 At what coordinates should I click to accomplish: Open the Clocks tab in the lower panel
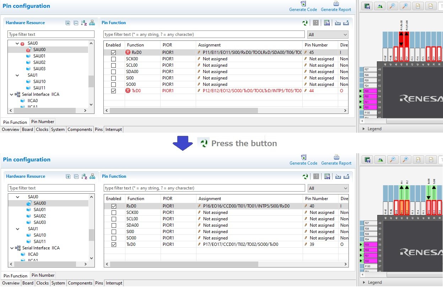[42, 283]
